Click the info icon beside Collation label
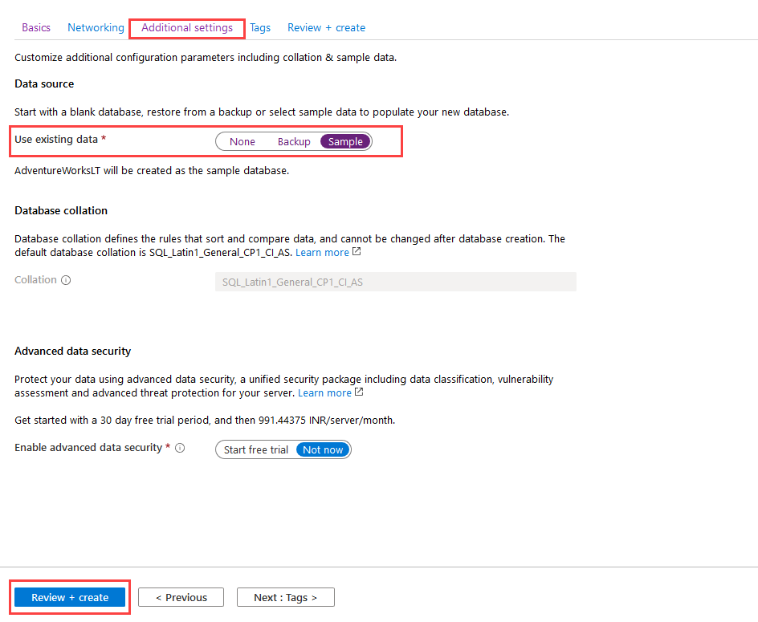The height and width of the screenshot is (622, 758). tap(66, 280)
